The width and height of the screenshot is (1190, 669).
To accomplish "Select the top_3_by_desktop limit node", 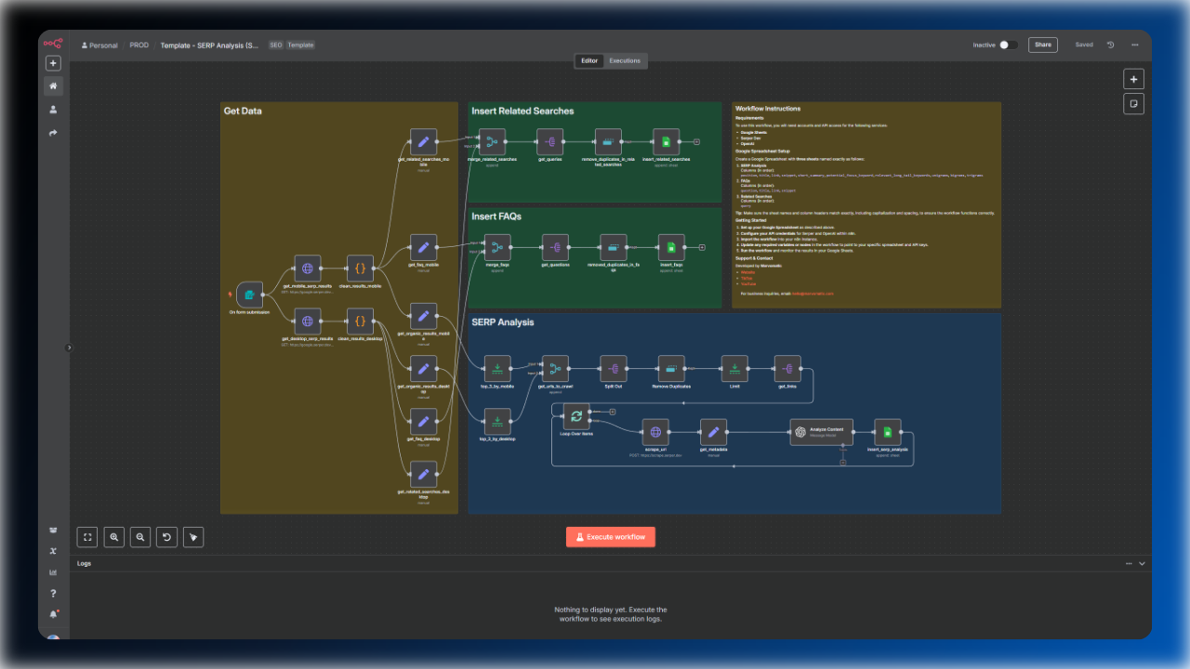I will tap(497, 421).
